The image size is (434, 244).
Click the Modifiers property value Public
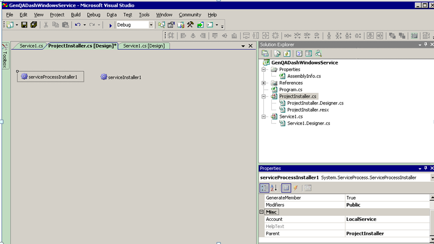(353, 205)
